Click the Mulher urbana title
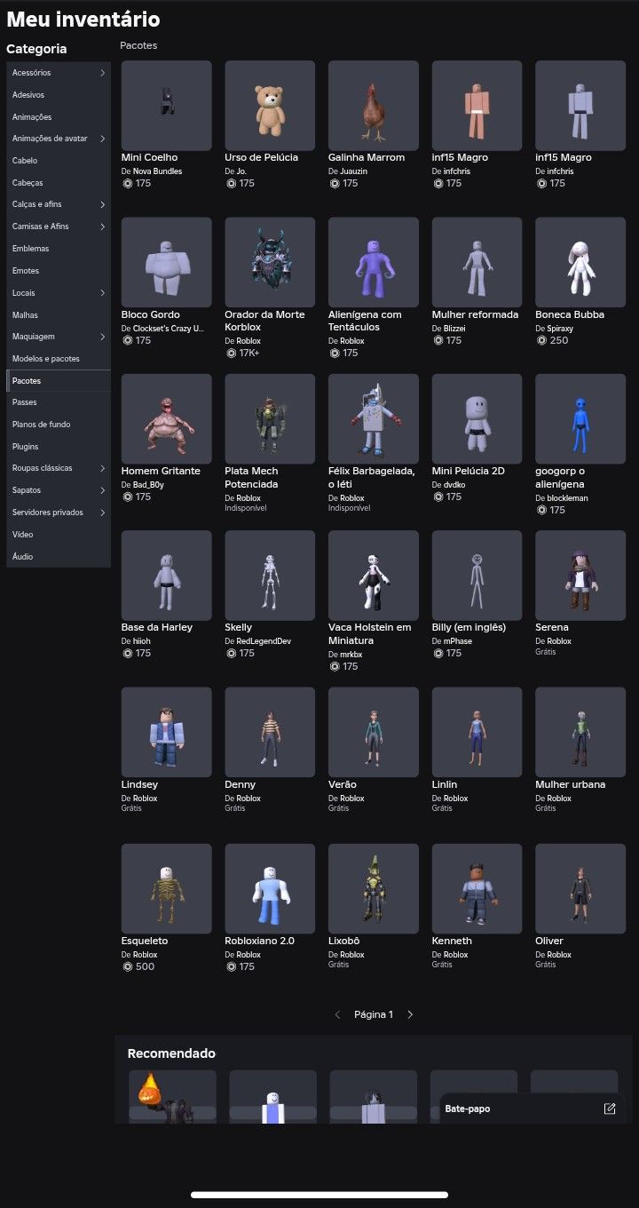639x1208 pixels. (571, 784)
